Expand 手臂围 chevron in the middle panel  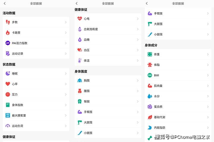pos(138,112)
